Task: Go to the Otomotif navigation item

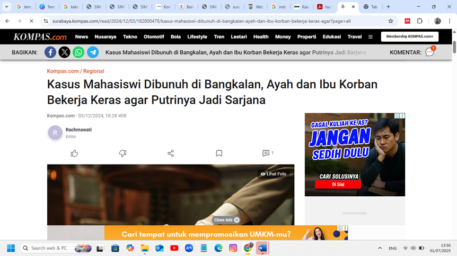Action: point(154,37)
